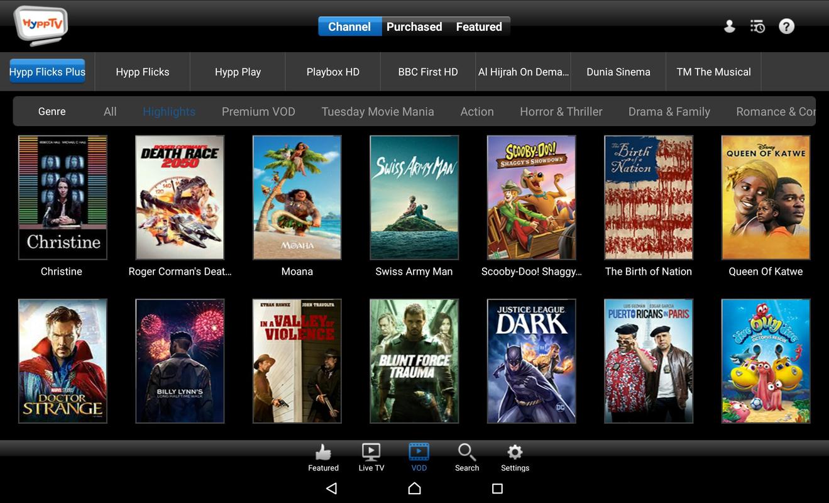Open the reminders list clock icon
Image resolution: width=829 pixels, height=503 pixels.
tap(757, 26)
